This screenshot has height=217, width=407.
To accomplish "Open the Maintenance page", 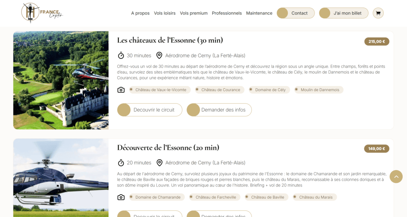I will pyautogui.click(x=259, y=13).
